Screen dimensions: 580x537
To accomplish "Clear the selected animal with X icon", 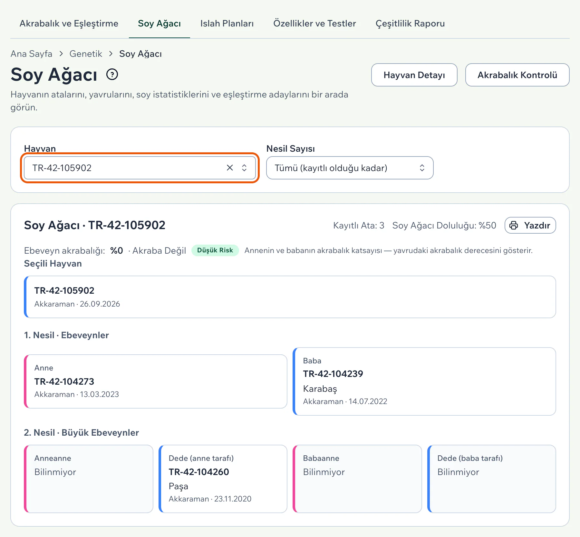I will pyautogui.click(x=230, y=168).
